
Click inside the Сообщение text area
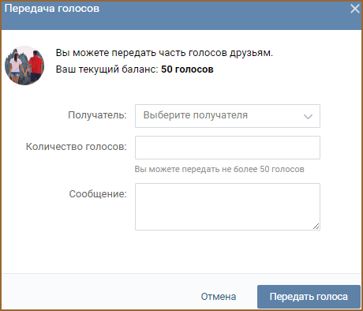point(227,207)
